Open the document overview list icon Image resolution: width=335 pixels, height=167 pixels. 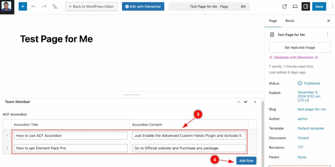pyautogui.click(x=55, y=7)
